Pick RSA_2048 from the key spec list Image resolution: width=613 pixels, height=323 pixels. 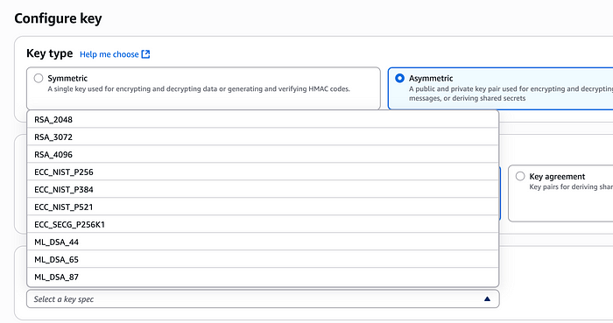[x=263, y=120]
